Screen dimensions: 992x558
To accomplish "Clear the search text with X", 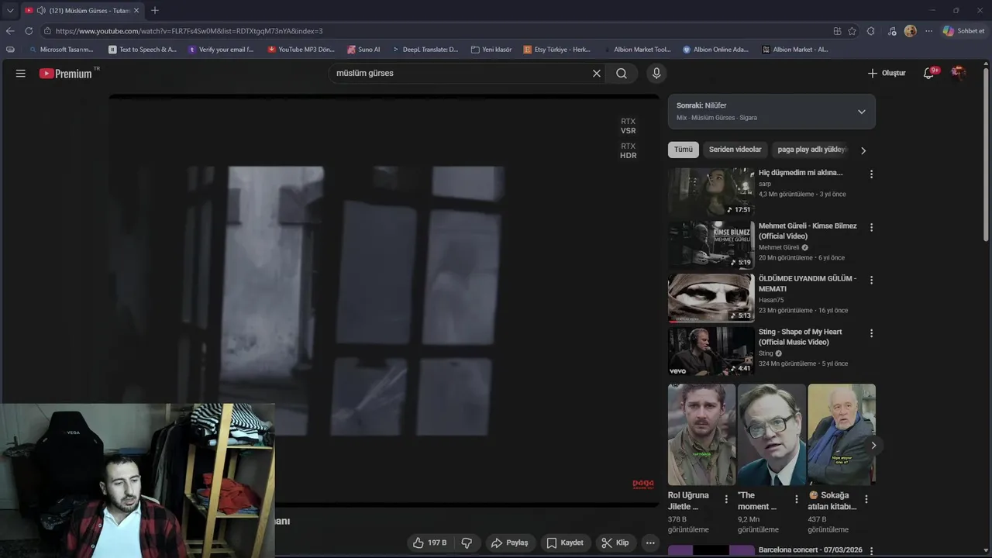I will pyautogui.click(x=597, y=74).
